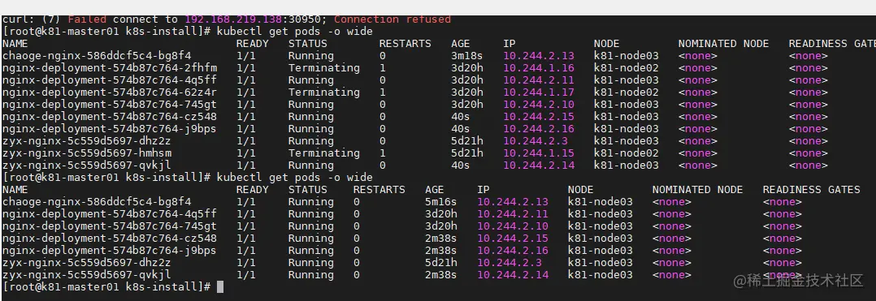Click pod IP 10.244.1.17
This screenshot has width=876, height=301.
click(539, 92)
